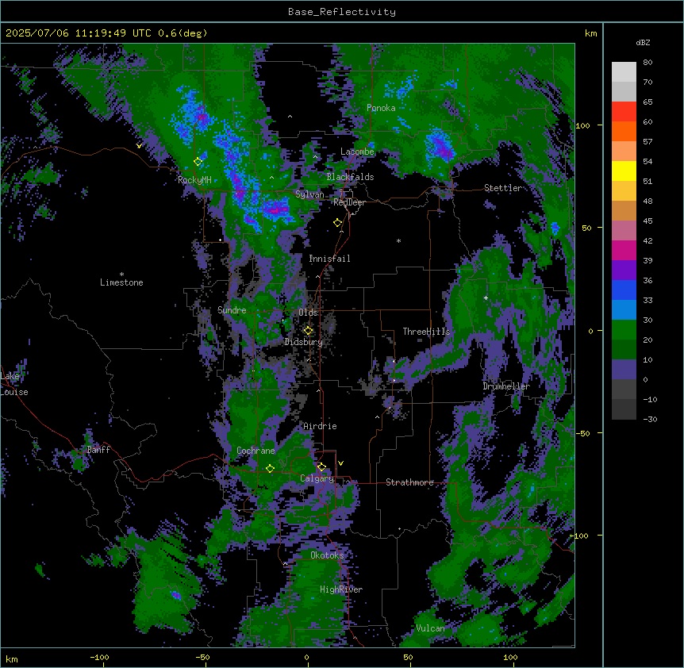Click the Okotoks town label
The height and width of the screenshot is (668, 684).
pyautogui.click(x=327, y=555)
